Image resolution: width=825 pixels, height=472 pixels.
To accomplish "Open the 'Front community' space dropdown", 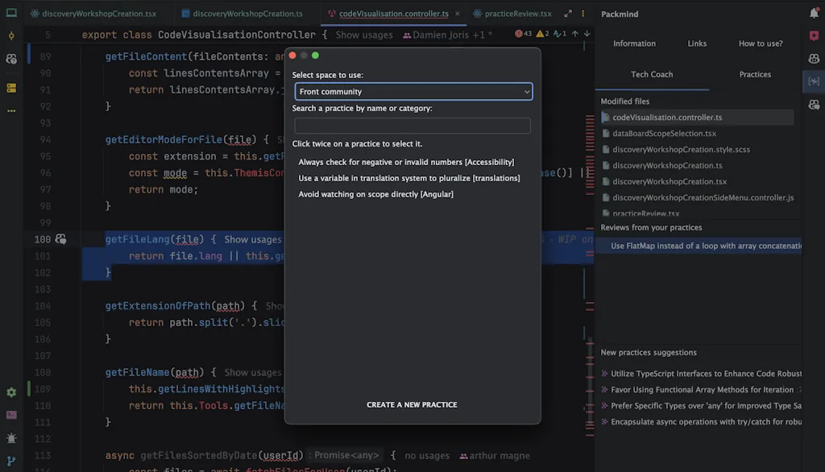I will 412,91.
